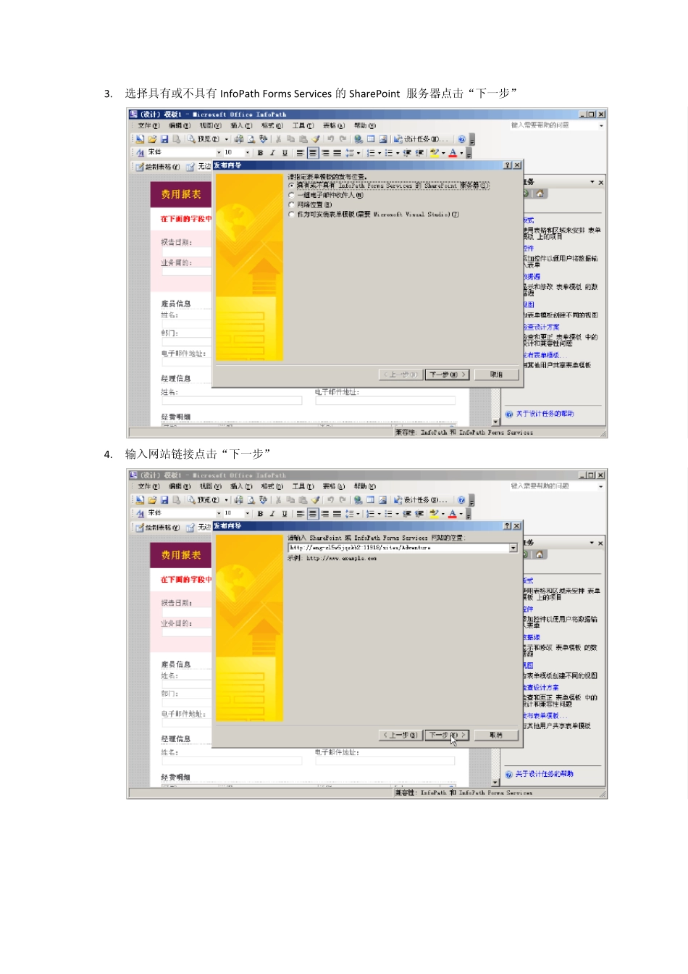The width and height of the screenshot is (688, 974).
Task: Click 下一步 button in upper wizard dialog
Action: 447,374
